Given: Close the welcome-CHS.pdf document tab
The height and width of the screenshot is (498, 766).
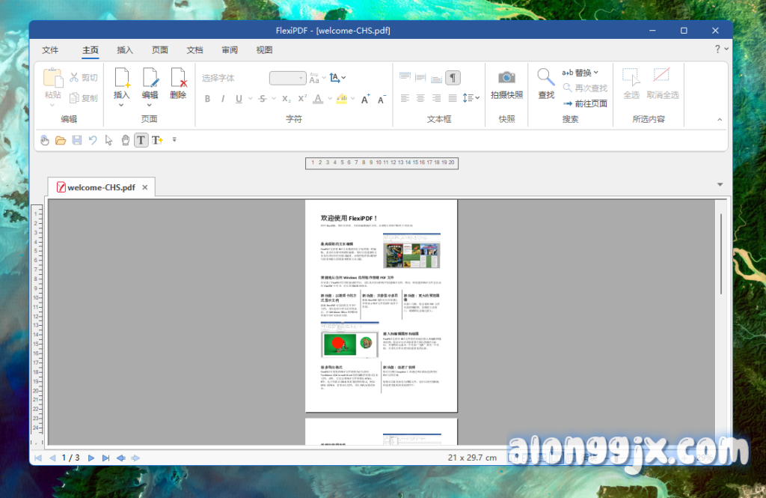Looking at the screenshot, I should point(145,187).
